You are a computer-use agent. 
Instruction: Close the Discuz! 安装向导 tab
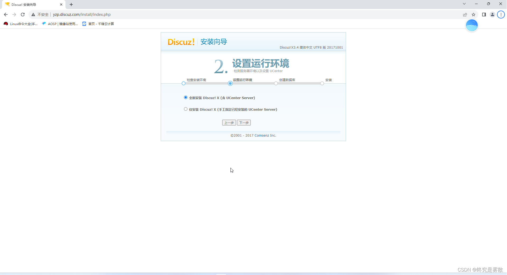coord(61,4)
